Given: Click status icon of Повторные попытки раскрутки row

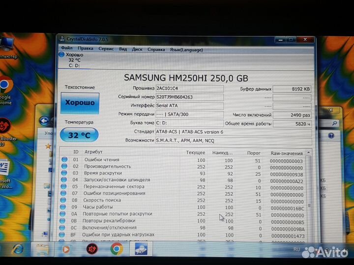Looking at the screenshot, I should (x=62, y=213).
